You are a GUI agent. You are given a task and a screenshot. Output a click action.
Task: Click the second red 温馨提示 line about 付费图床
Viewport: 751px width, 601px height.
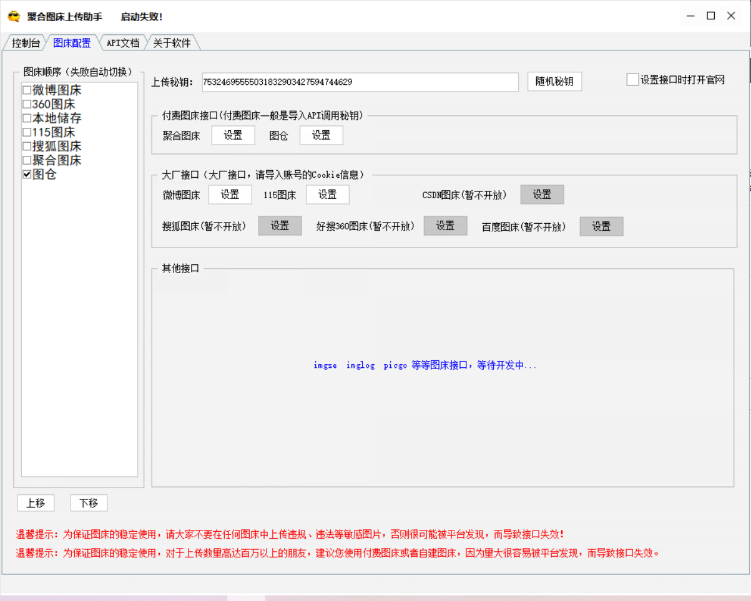pos(338,552)
